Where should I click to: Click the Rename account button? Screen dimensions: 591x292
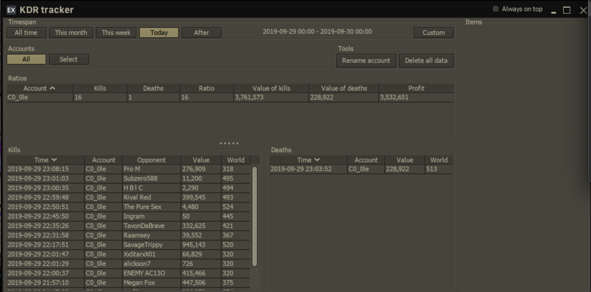(x=366, y=61)
